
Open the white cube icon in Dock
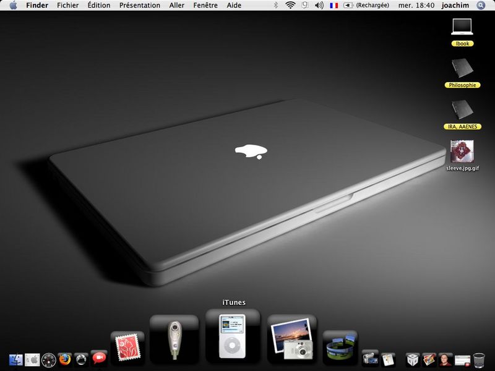click(413, 359)
